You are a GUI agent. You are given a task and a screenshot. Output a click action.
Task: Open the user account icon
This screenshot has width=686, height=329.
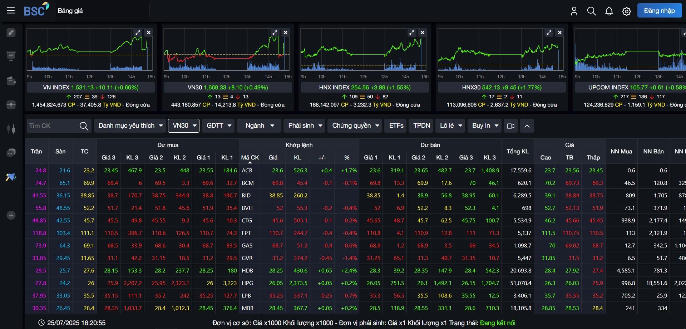click(574, 11)
